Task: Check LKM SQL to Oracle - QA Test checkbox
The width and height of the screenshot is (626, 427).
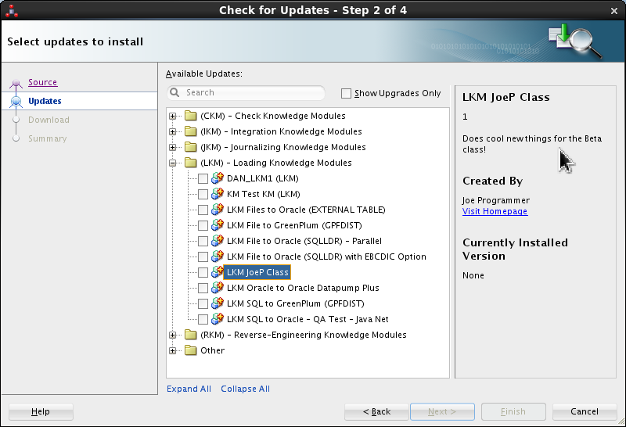Action: coord(203,319)
